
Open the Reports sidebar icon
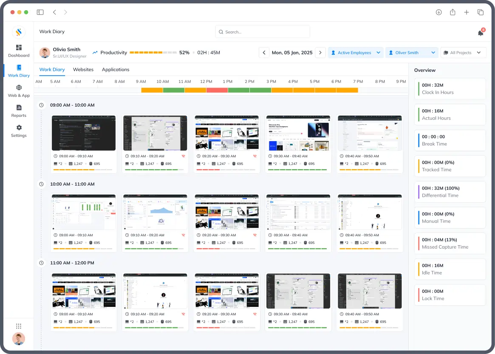pos(19,108)
